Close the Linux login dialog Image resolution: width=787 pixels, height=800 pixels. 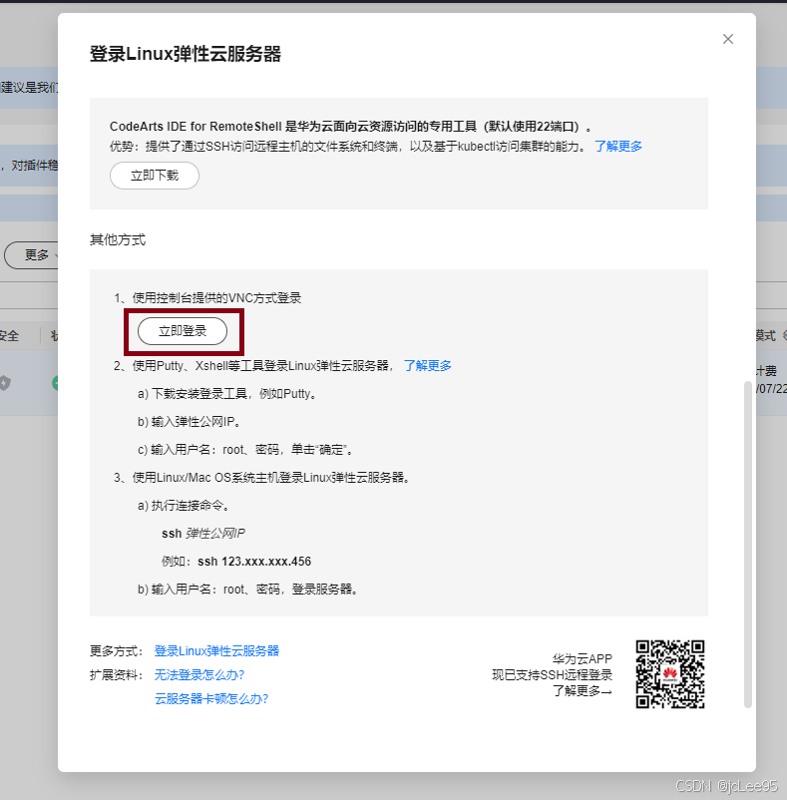click(x=728, y=39)
